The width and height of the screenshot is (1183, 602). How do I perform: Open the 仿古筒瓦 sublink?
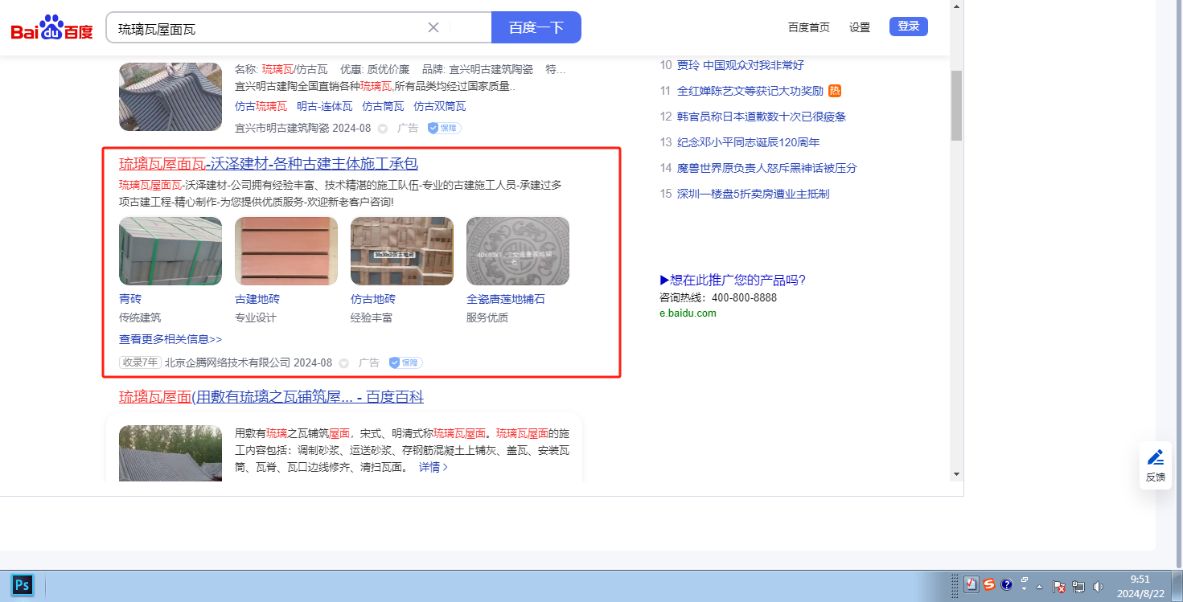(383, 106)
